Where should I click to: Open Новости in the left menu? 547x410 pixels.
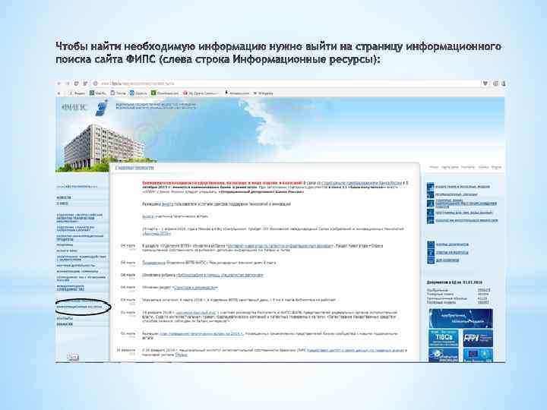pos(64,197)
